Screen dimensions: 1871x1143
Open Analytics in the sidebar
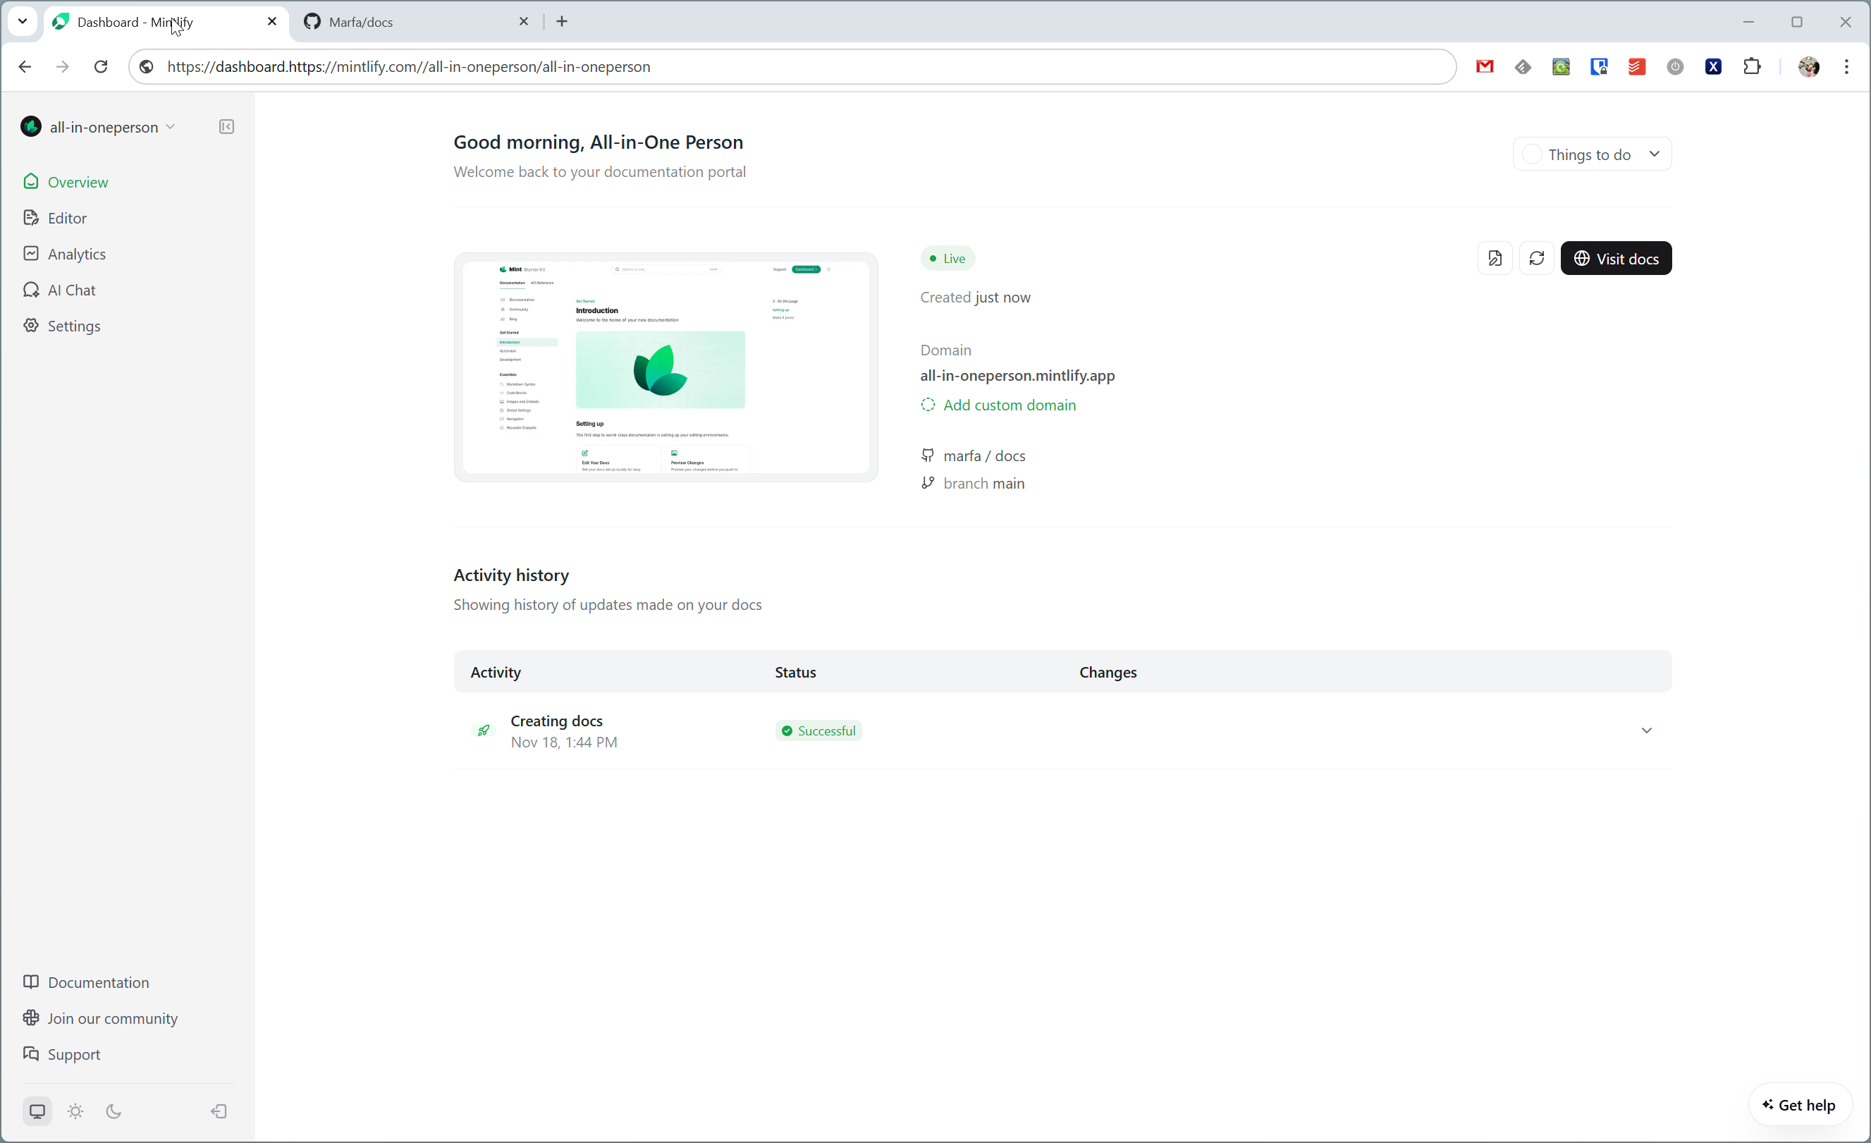(x=76, y=255)
